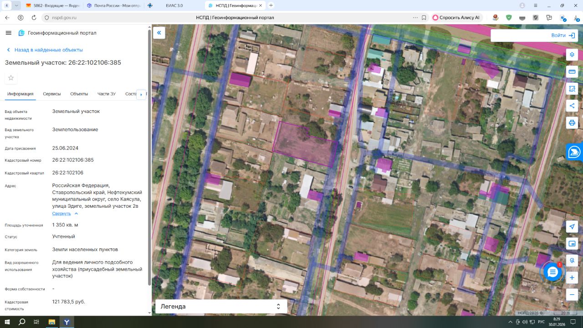Collapse the side panel with double-chevron button
Image resolution: width=583 pixels, height=328 pixels.
point(159,33)
